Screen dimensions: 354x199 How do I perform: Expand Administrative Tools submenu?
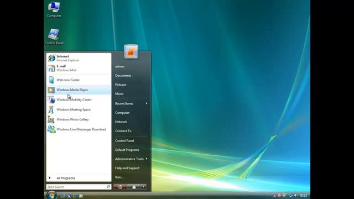132,159
